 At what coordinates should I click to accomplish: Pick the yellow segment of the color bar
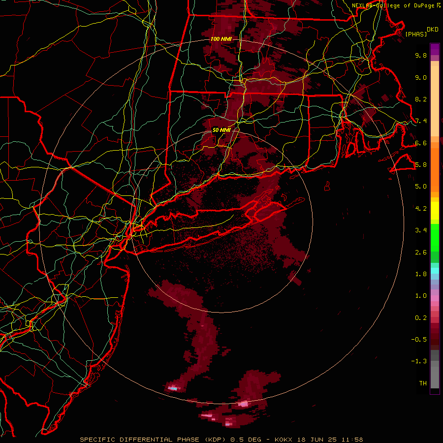(x=435, y=211)
